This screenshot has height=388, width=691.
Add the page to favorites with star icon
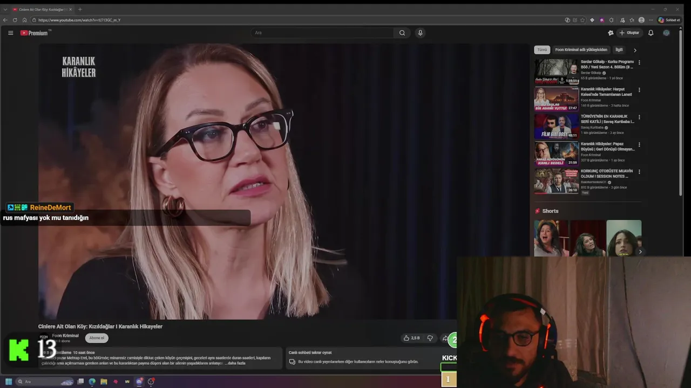click(x=582, y=20)
